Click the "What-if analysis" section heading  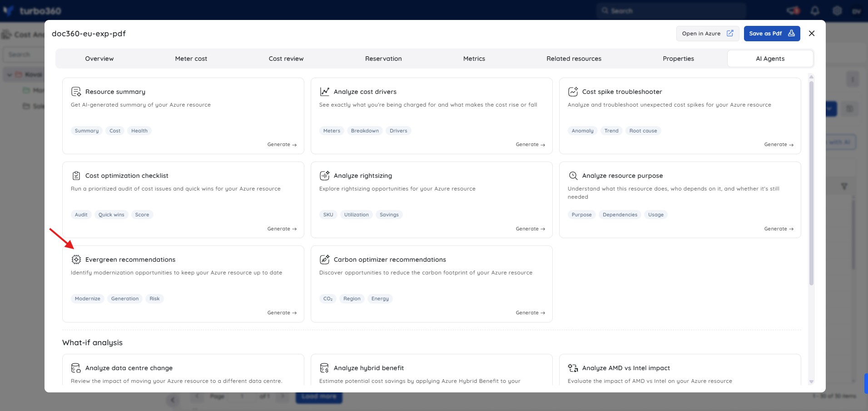[92, 342]
